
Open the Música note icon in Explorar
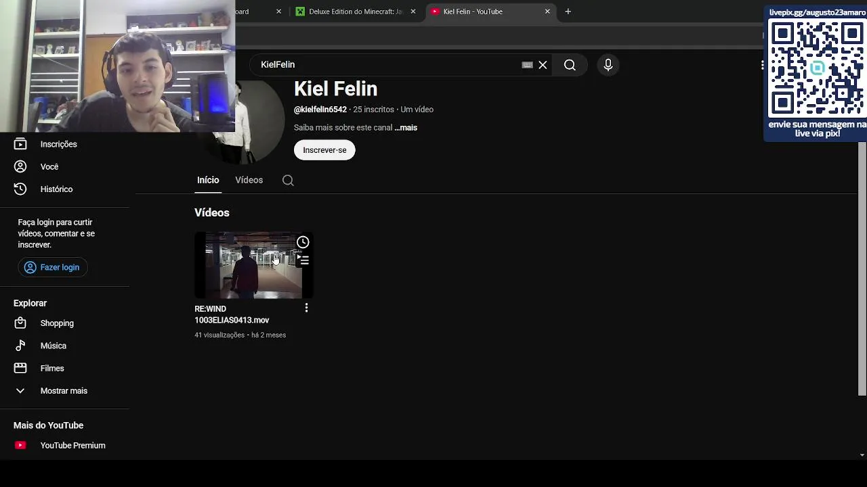20,346
